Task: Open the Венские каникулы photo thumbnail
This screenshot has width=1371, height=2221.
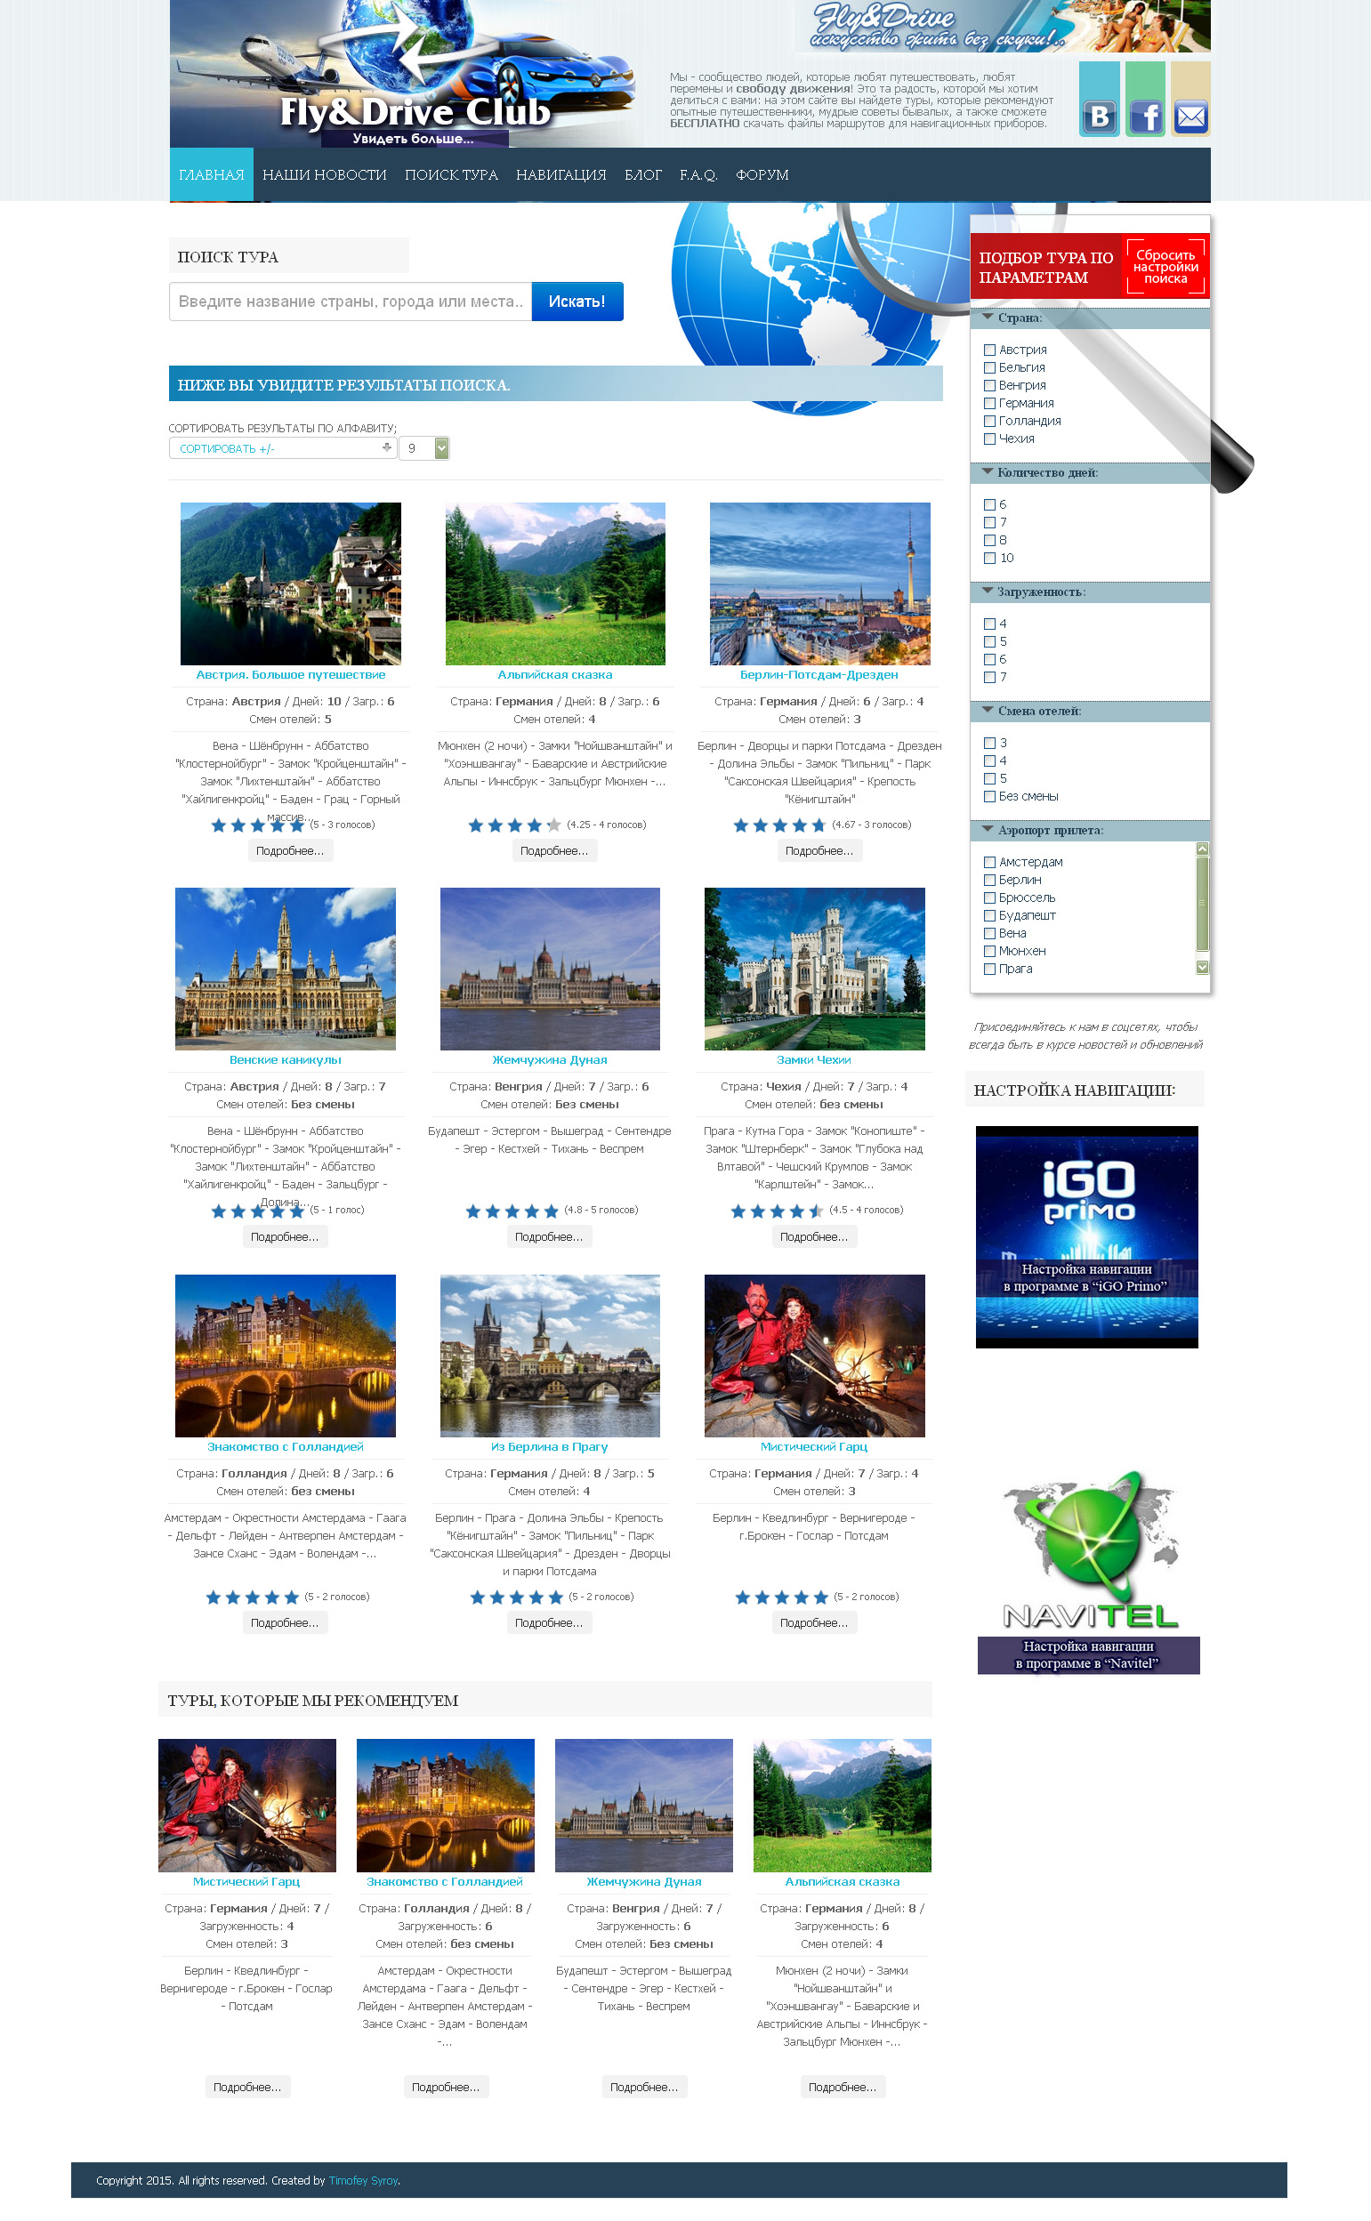Action: (x=285, y=970)
